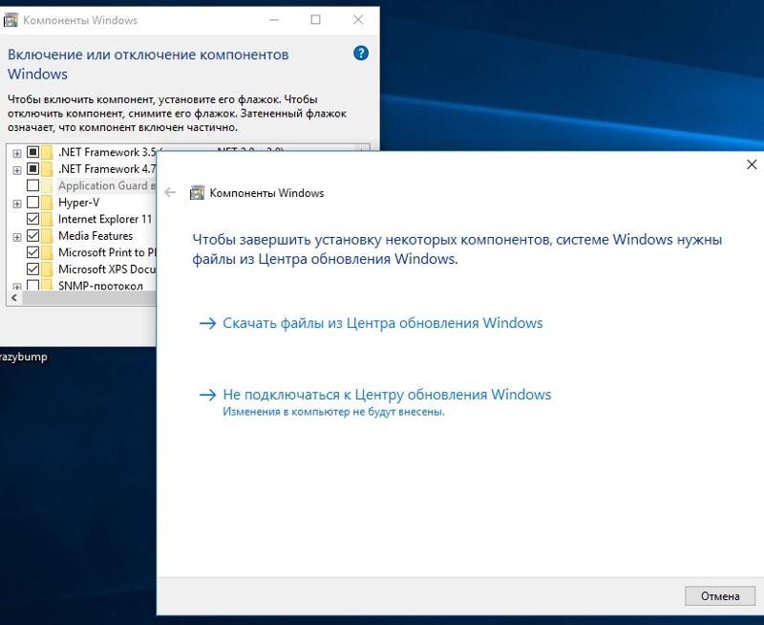This screenshot has width=764, height=625.
Task: Expand the .NET Framework 3.5 tree node
Action: tap(17, 154)
